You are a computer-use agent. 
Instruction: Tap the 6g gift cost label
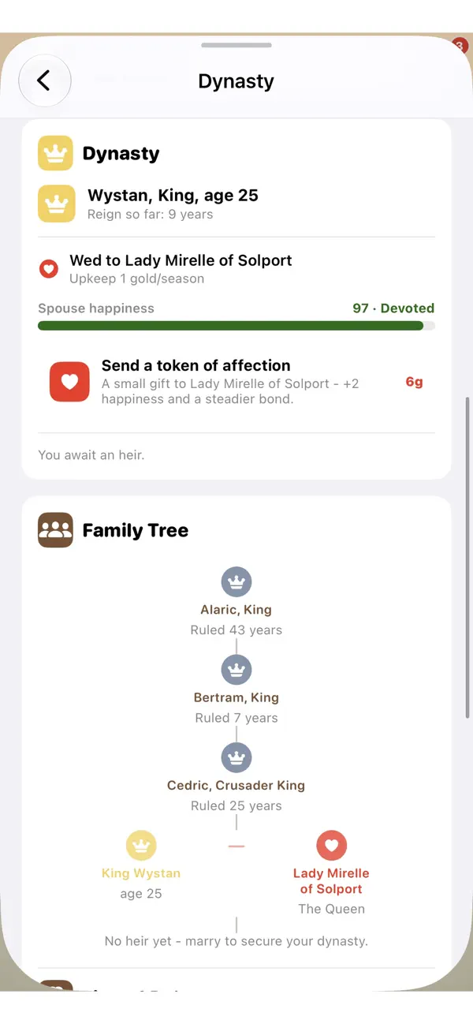coord(415,382)
